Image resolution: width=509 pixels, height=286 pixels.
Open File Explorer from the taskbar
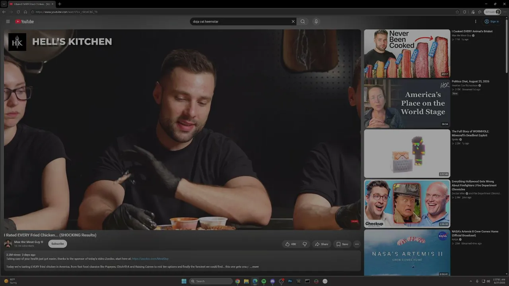click(x=246, y=281)
